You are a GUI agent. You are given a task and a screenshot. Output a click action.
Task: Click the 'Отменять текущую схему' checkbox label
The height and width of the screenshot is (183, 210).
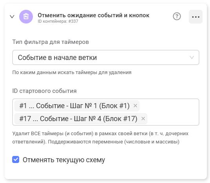coord(64,160)
